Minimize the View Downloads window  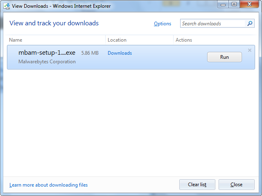[x=223, y=4]
